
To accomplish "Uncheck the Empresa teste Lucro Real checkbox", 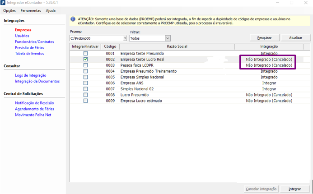I will click(85, 59).
